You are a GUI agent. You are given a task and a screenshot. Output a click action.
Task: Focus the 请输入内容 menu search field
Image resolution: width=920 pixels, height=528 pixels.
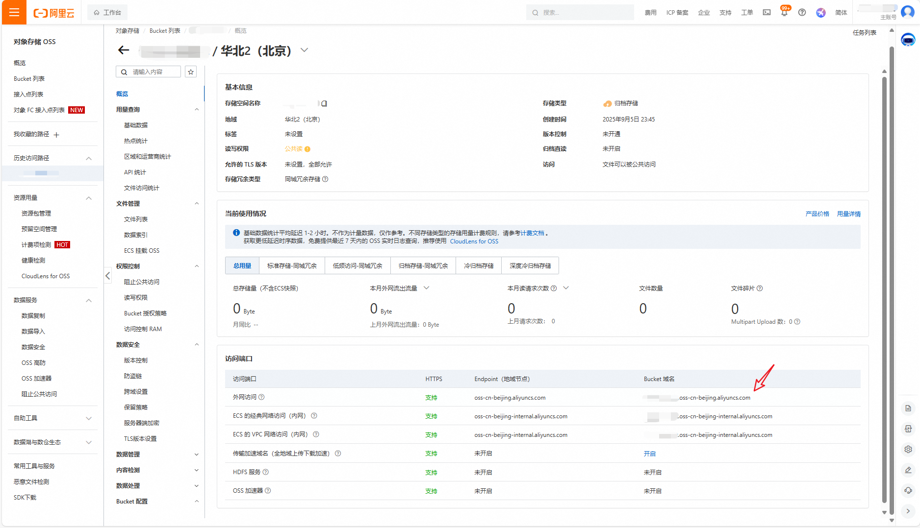pos(148,72)
